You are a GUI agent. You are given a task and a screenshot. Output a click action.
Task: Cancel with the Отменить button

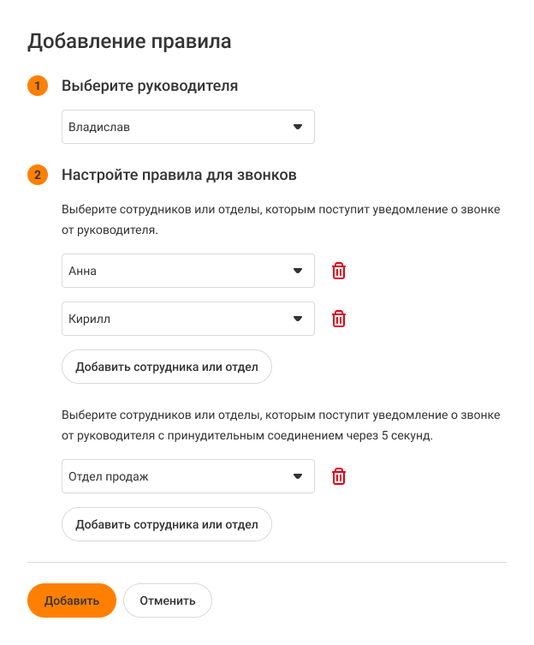pos(168,600)
